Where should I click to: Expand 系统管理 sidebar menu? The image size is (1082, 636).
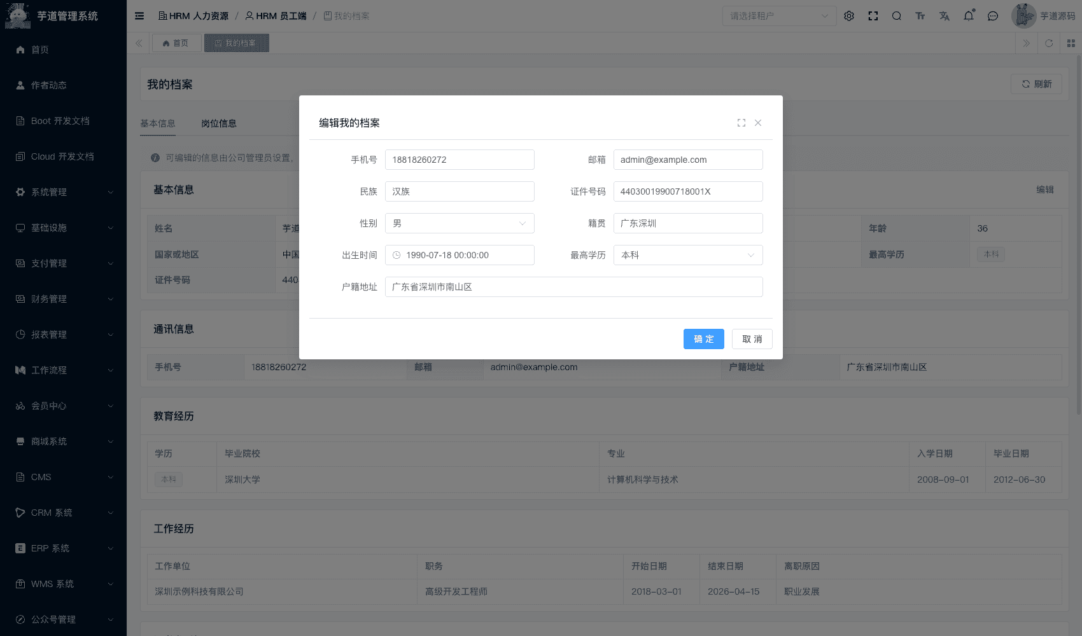coord(64,192)
